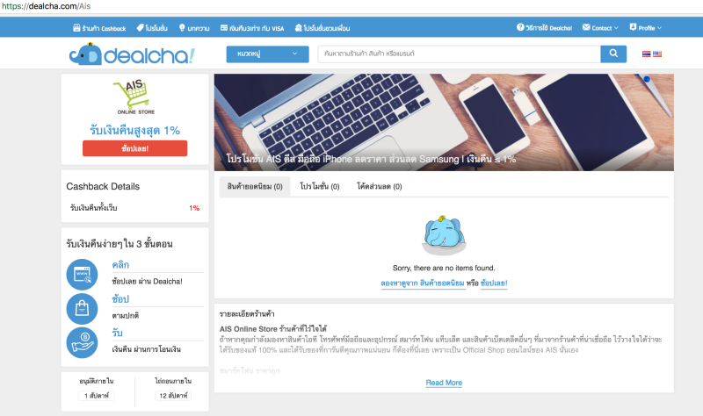Expand the หมวดหมู่ category dropdown
Screen dimensions: 703x416
267,54
